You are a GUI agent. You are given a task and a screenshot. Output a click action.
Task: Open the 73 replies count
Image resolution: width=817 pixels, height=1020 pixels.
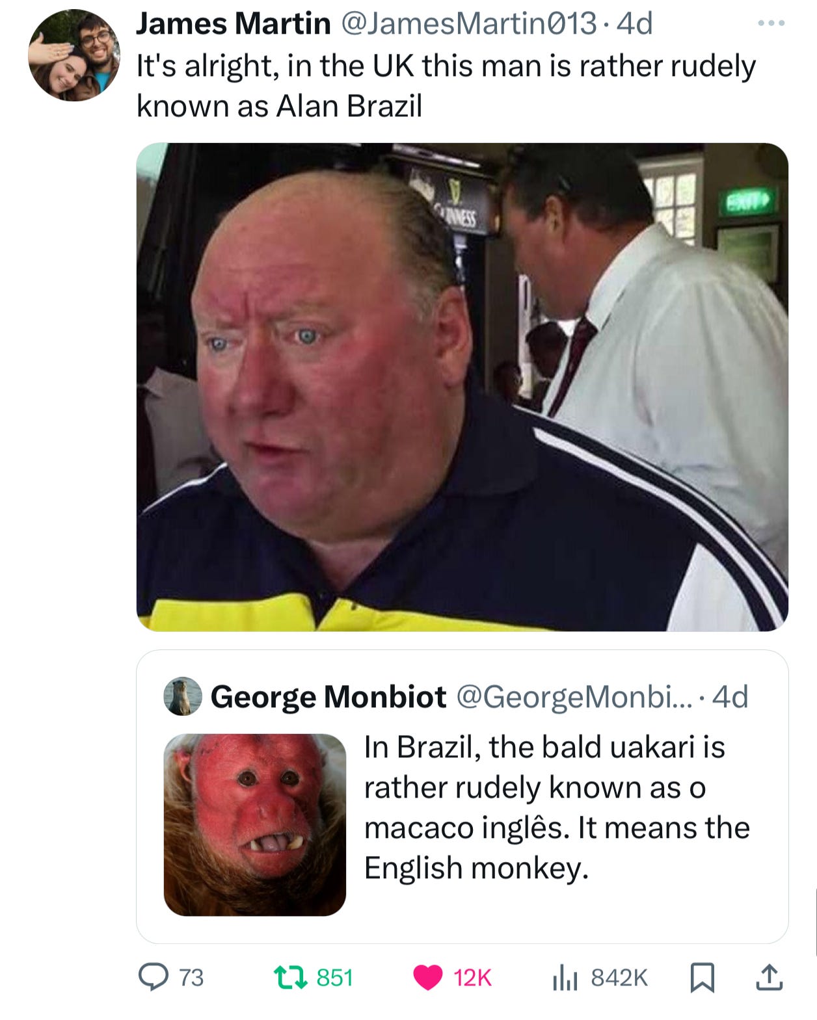click(x=191, y=978)
